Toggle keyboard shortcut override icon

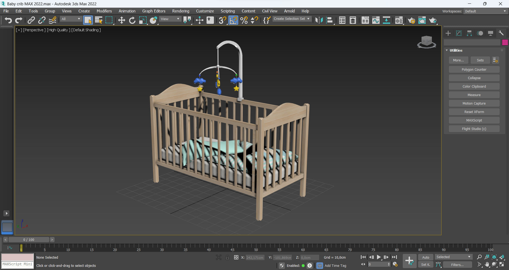pyautogui.click(x=210, y=20)
